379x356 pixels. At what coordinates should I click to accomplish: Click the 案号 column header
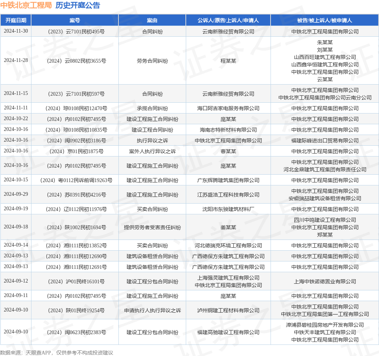coord(75,20)
